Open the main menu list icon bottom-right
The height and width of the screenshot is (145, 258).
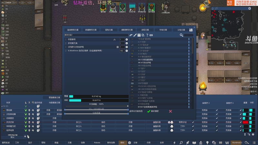pyautogui.click(x=254, y=143)
